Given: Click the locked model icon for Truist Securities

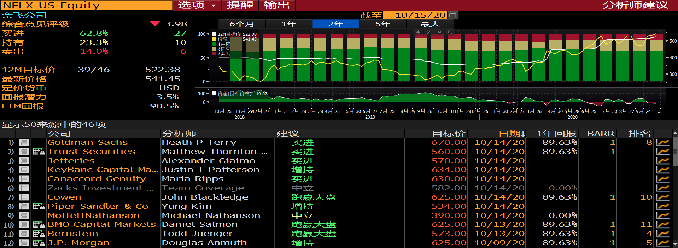Looking at the screenshot, I should click(x=39, y=152).
